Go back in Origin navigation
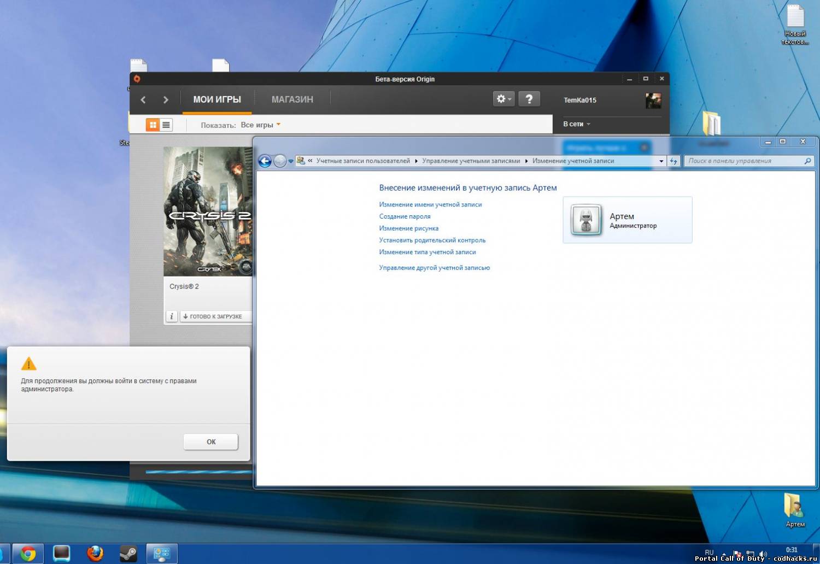The height and width of the screenshot is (564, 820). coord(143,99)
